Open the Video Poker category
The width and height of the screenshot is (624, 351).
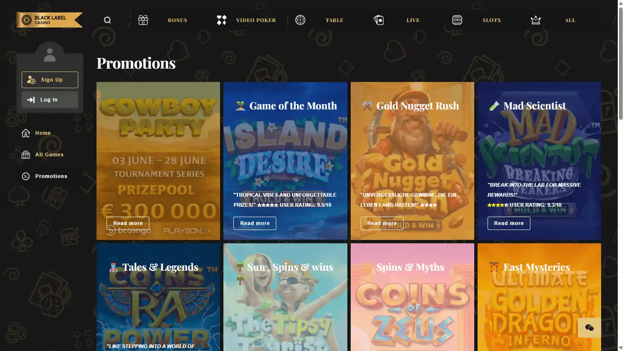pos(256,20)
